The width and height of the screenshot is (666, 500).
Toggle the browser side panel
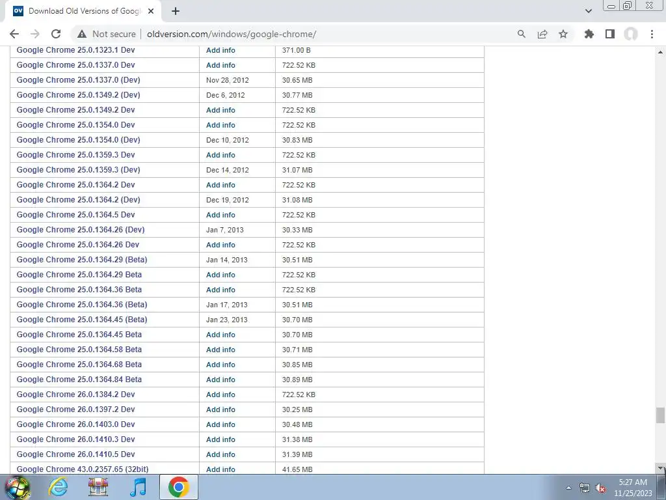pyautogui.click(x=610, y=34)
